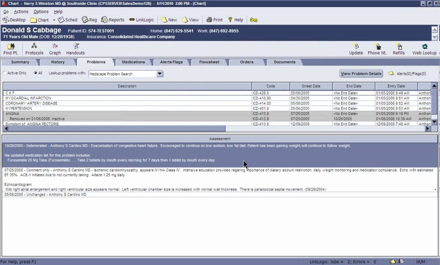The width and height of the screenshot is (440, 265).
Task: Select the All problems radio button
Action: [x=35, y=73]
